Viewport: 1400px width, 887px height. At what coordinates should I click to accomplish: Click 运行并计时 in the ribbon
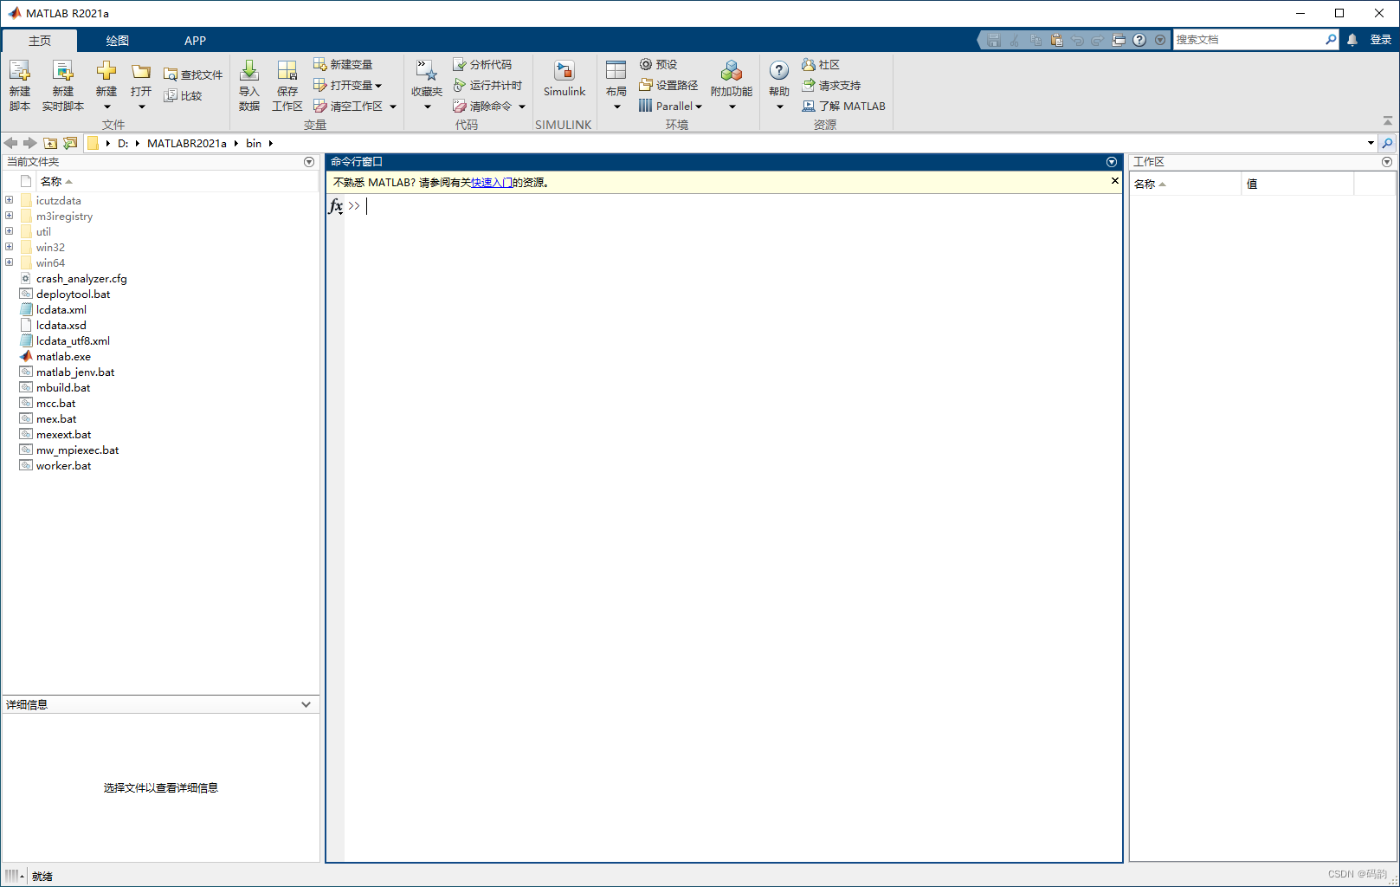click(x=487, y=85)
